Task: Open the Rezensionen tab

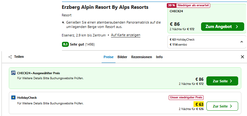Action: (142, 57)
